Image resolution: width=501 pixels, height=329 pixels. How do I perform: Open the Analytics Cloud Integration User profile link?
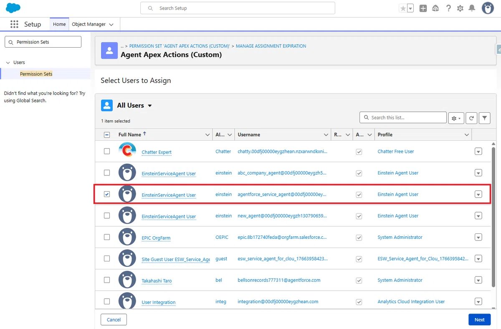tap(411, 301)
